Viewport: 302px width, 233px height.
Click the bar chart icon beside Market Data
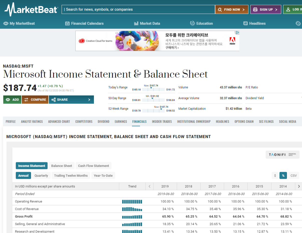click(136, 23)
